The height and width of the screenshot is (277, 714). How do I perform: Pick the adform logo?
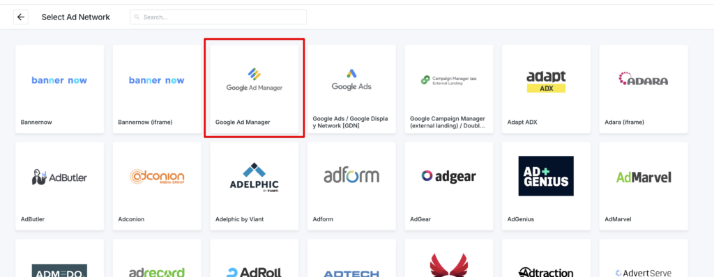pyautogui.click(x=351, y=175)
